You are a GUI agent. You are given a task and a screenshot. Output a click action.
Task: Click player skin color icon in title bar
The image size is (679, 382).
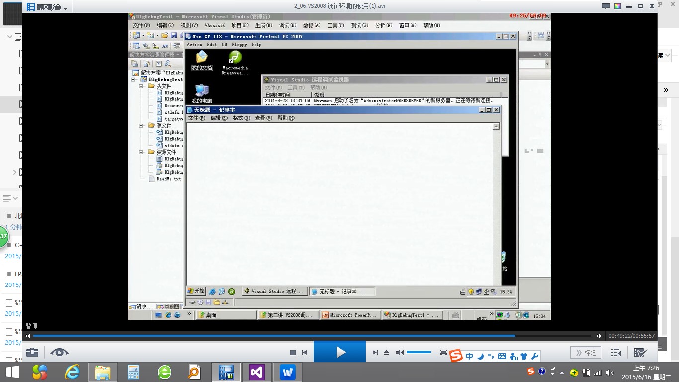pos(617,6)
